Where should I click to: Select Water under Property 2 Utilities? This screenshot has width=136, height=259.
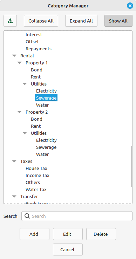point(42,154)
